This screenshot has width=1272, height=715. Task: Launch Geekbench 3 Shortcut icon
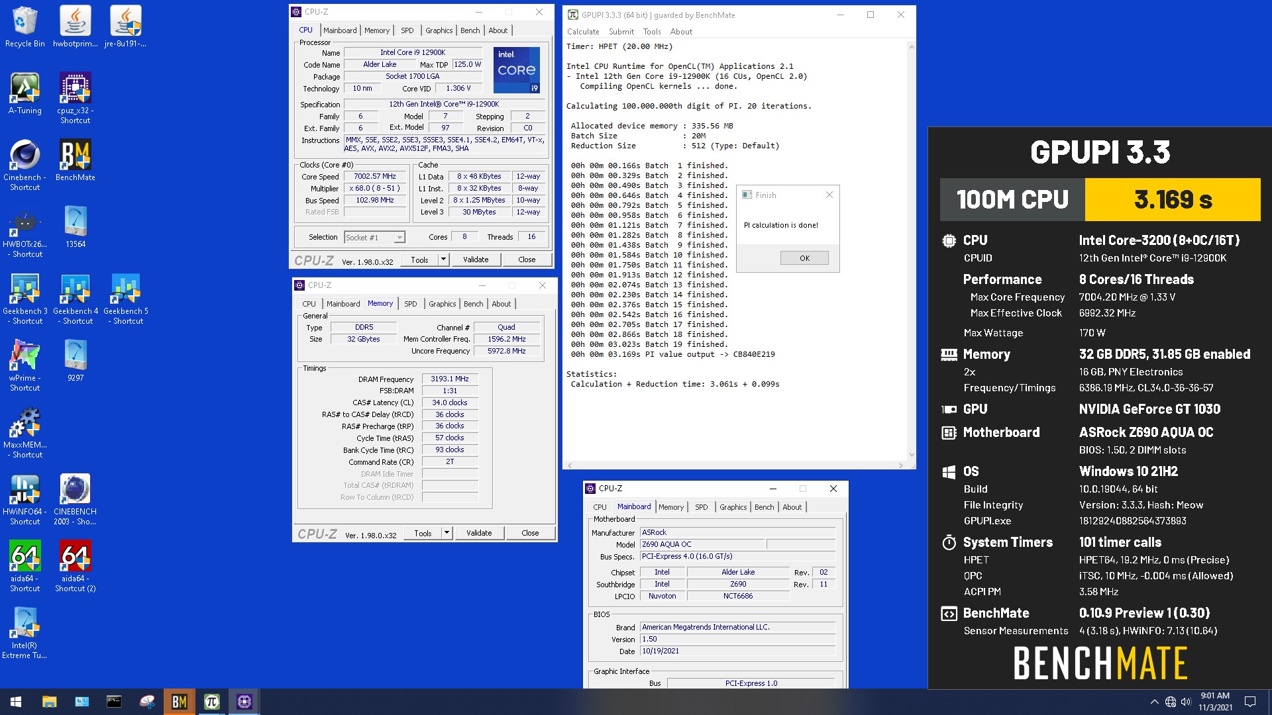[25, 299]
